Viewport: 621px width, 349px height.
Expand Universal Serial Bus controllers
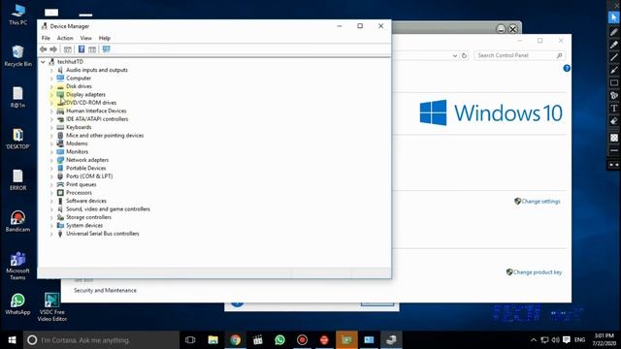coord(51,234)
